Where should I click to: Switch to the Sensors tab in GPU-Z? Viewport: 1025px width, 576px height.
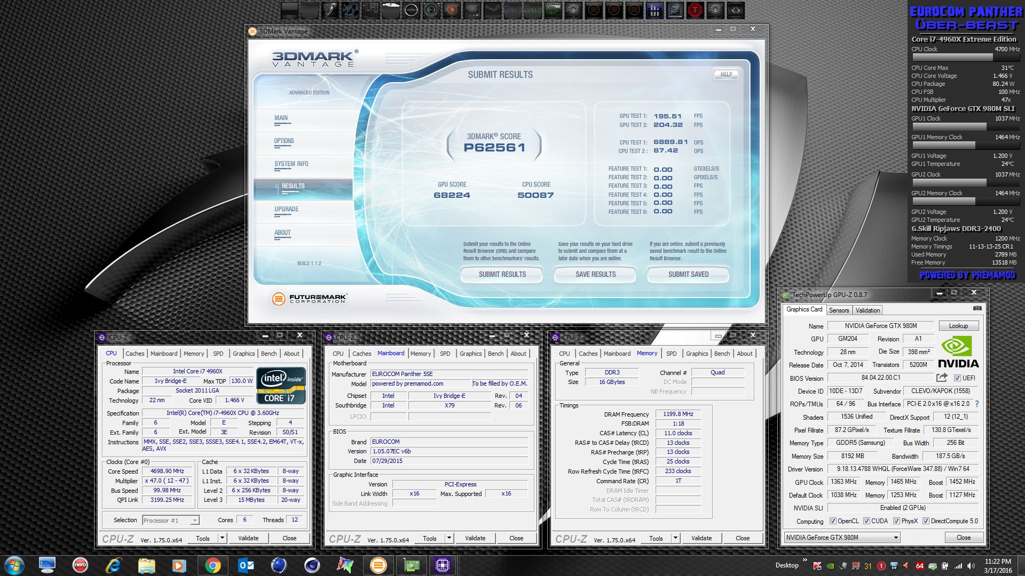839,310
